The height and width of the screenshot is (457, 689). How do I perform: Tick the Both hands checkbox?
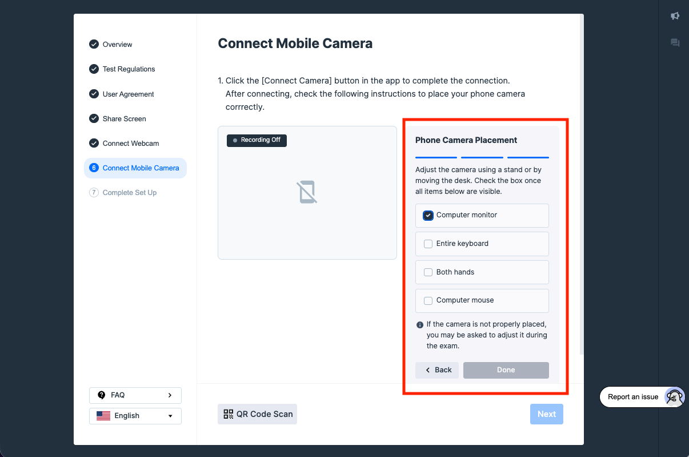coord(428,272)
